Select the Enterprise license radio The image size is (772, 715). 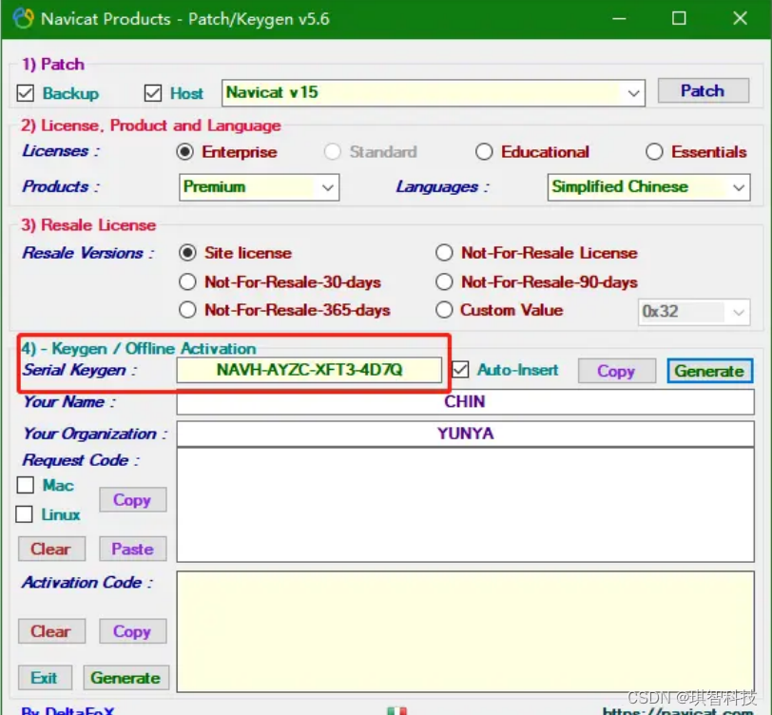point(184,152)
